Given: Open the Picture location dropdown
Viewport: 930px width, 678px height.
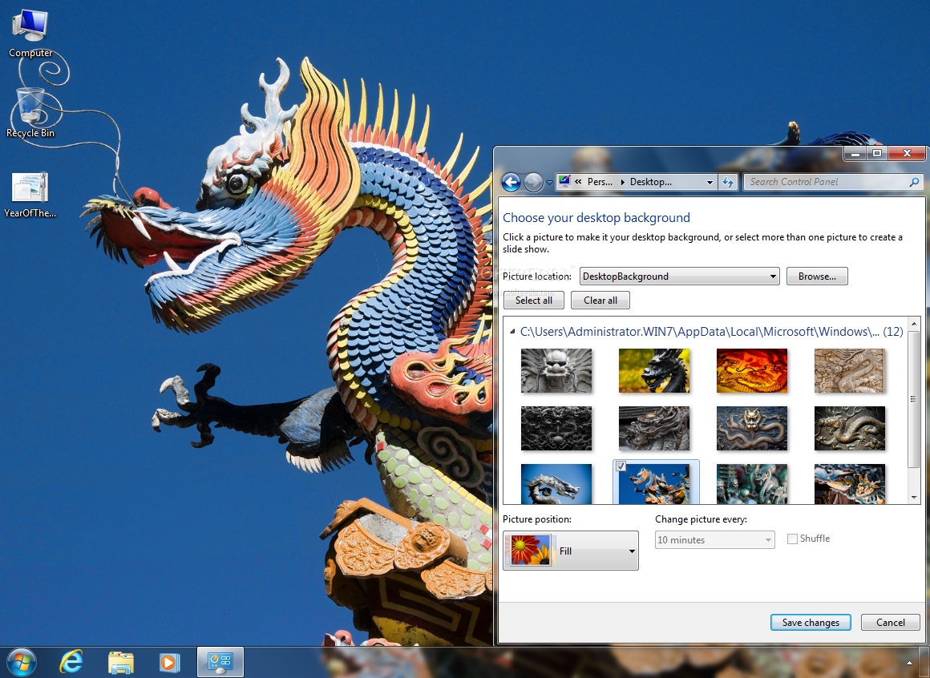Looking at the screenshot, I should pyautogui.click(x=679, y=276).
